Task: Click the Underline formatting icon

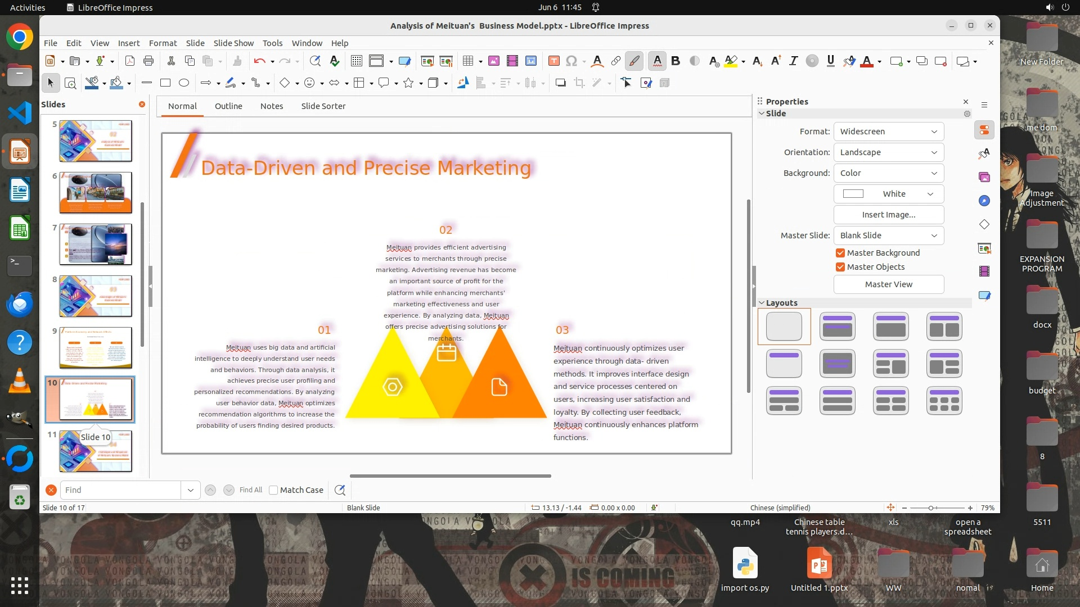Action: coord(830,61)
